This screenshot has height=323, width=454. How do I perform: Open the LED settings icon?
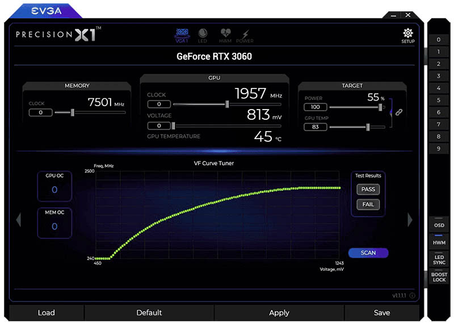pyautogui.click(x=203, y=36)
